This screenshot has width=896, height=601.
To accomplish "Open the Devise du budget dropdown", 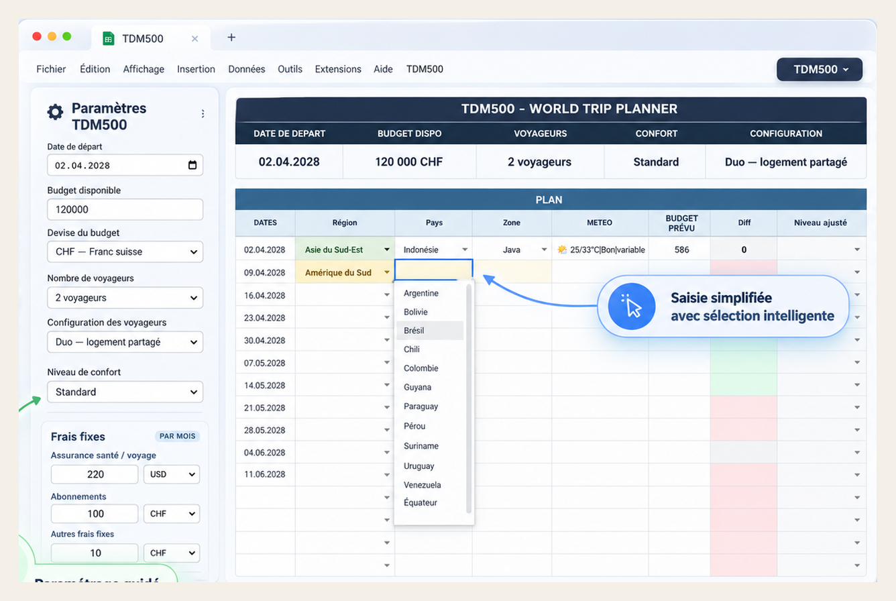I will click(x=125, y=252).
